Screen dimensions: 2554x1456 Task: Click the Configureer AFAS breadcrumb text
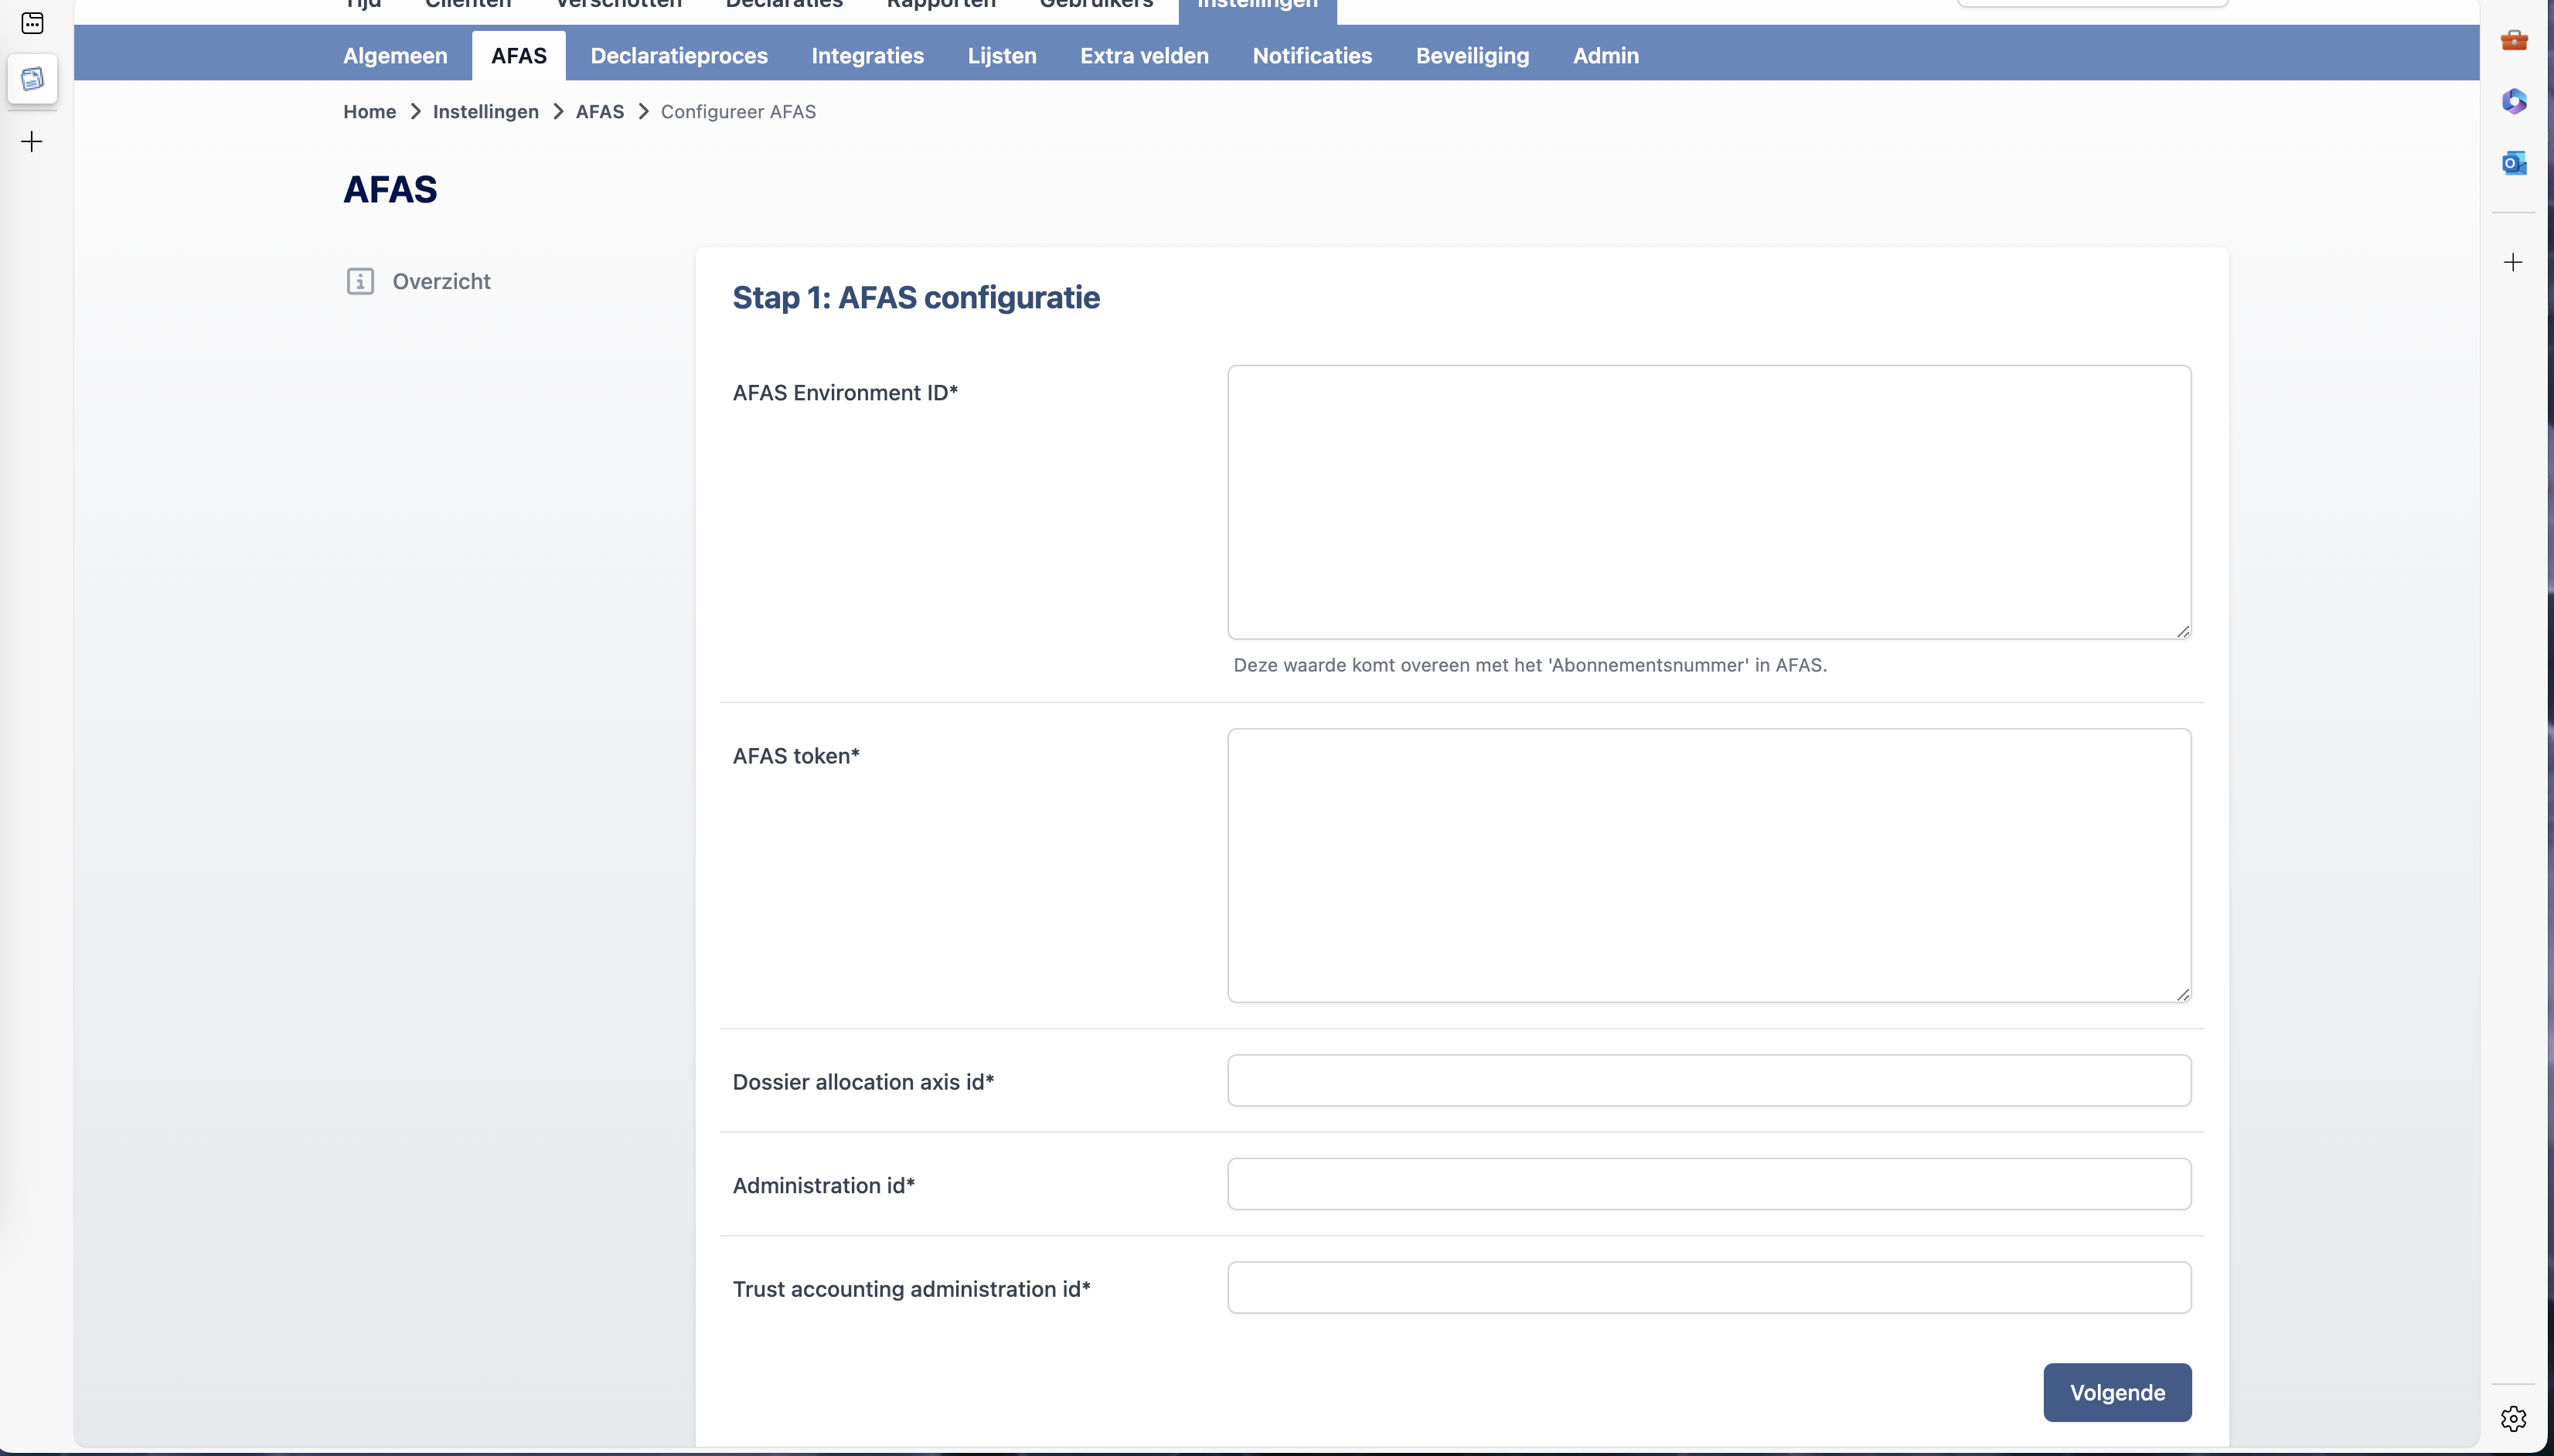(738, 112)
